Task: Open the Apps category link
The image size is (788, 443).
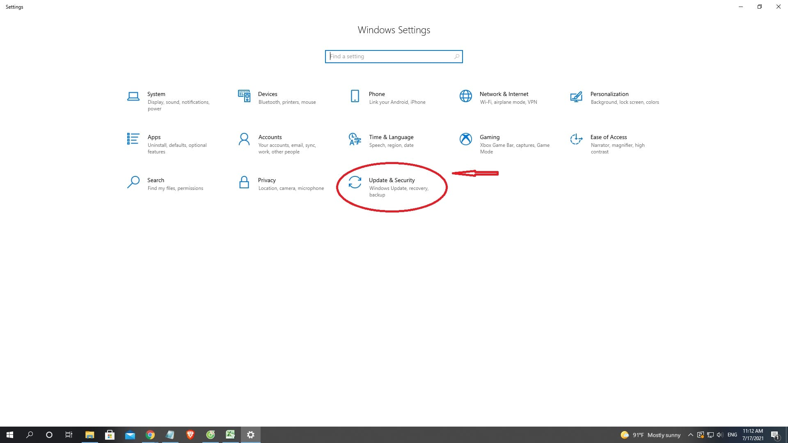Action: click(154, 137)
